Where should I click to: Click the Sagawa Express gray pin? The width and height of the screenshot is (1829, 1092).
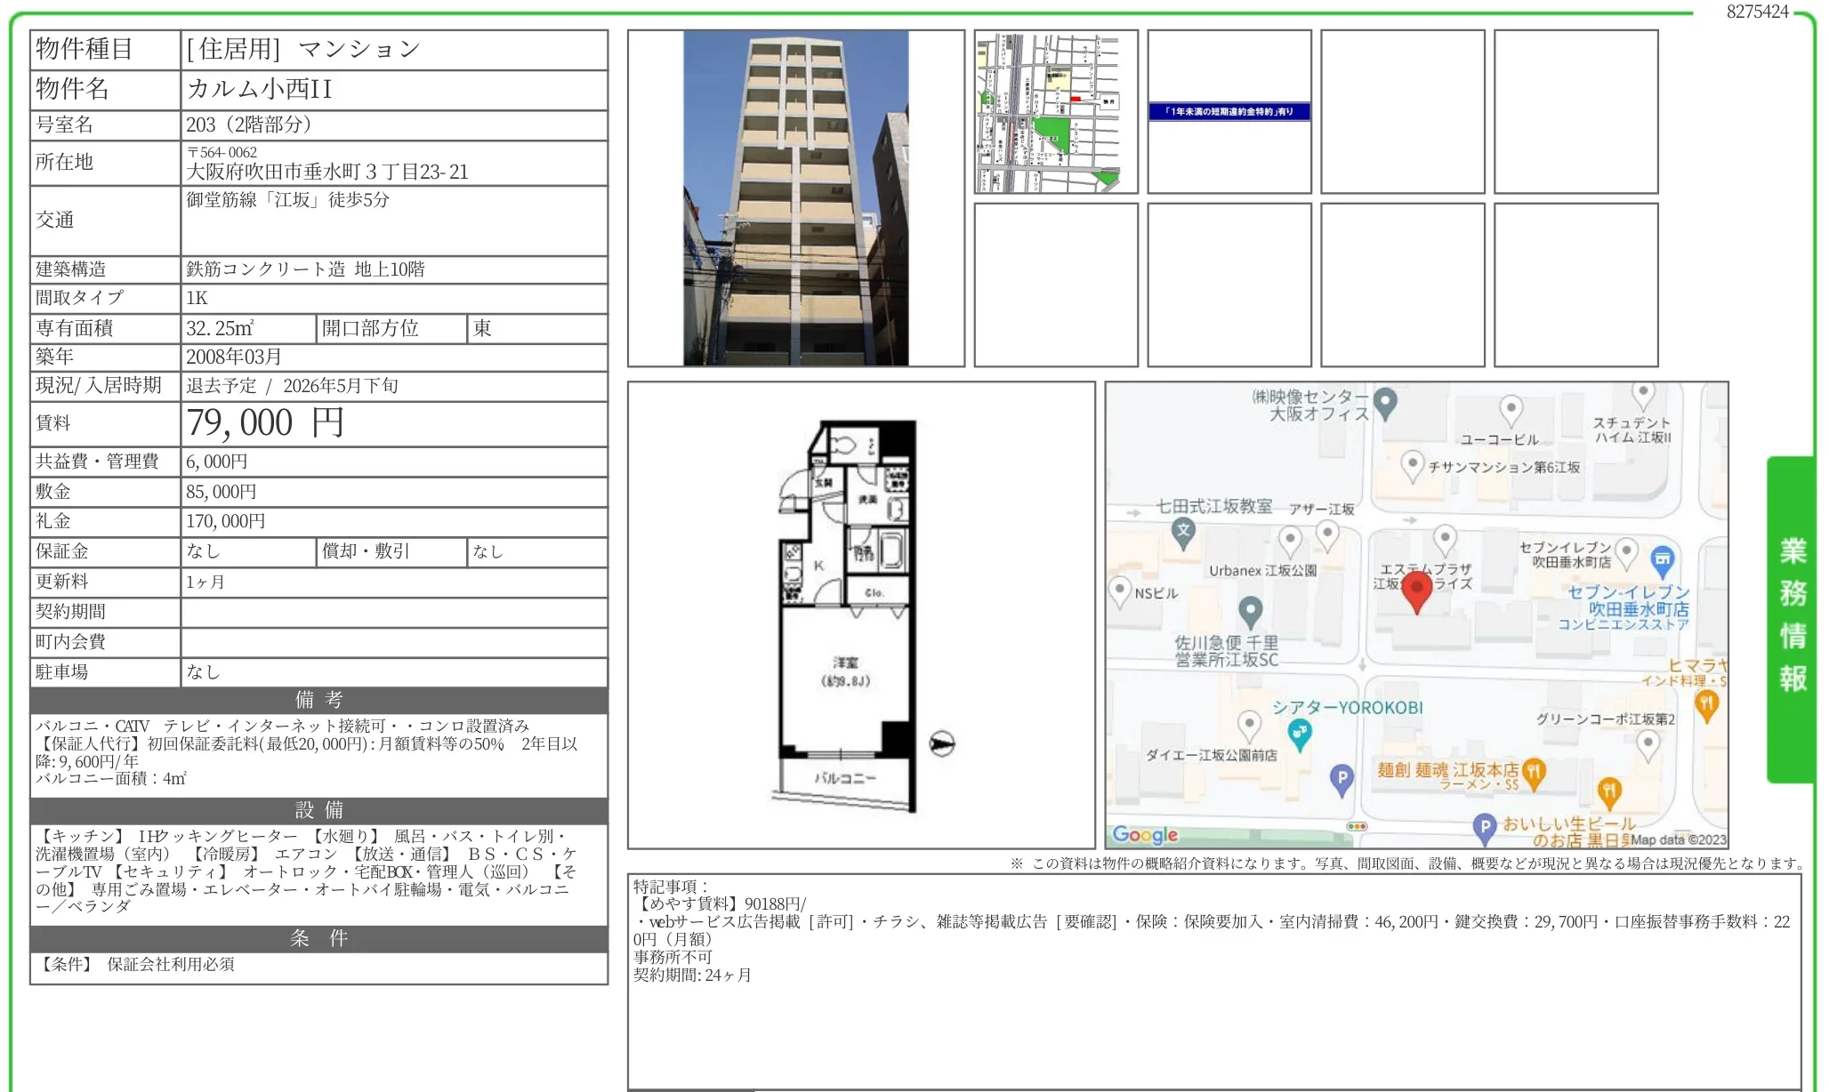pyautogui.click(x=1250, y=610)
